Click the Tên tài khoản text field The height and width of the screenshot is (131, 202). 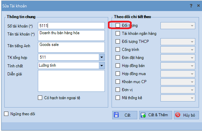(71, 36)
